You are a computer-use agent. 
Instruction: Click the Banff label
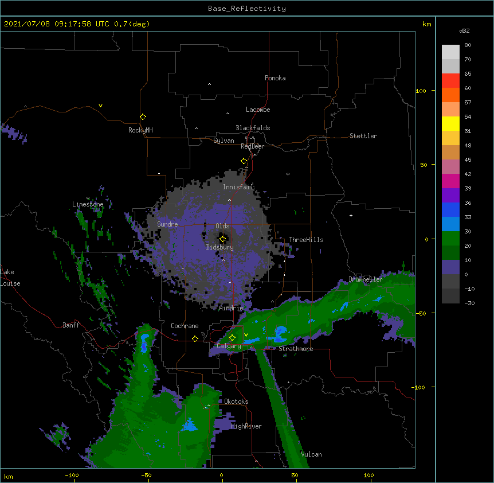(x=71, y=325)
